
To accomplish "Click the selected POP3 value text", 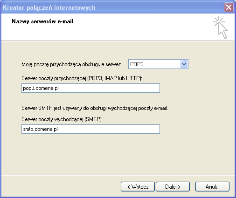I will point(137,64).
